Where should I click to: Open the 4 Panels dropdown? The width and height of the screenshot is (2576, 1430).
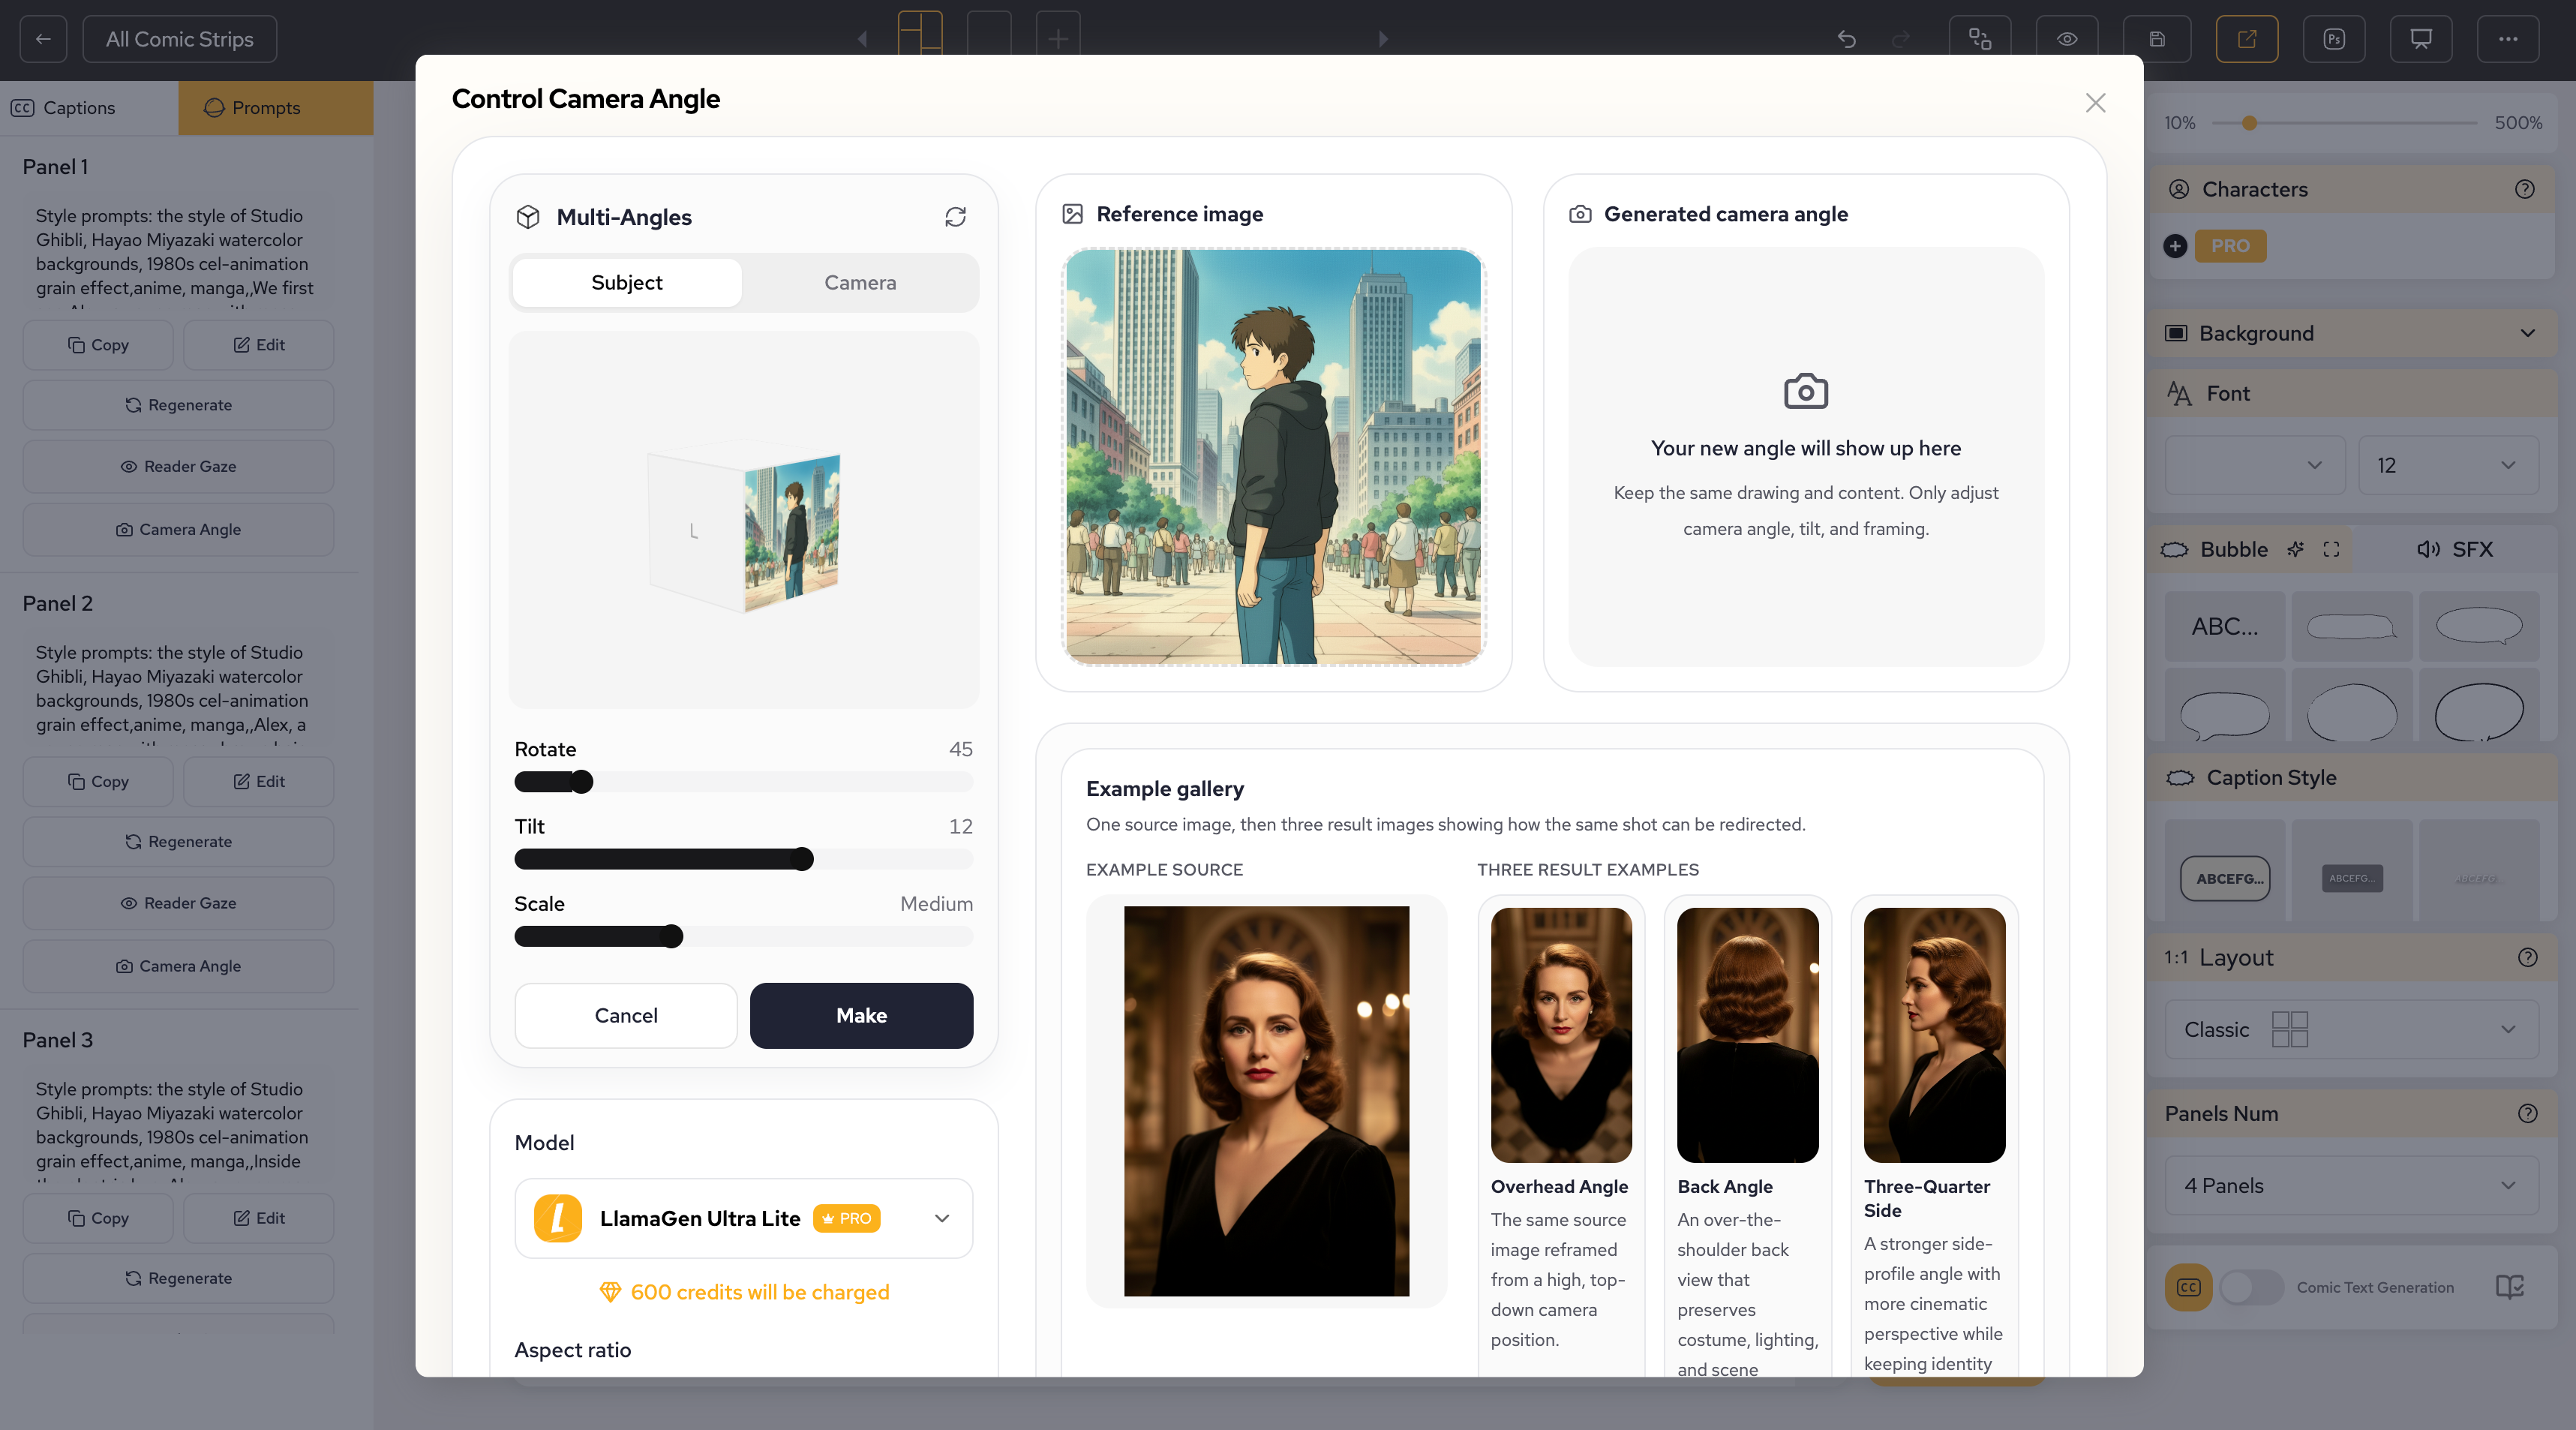pyautogui.click(x=2350, y=1185)
